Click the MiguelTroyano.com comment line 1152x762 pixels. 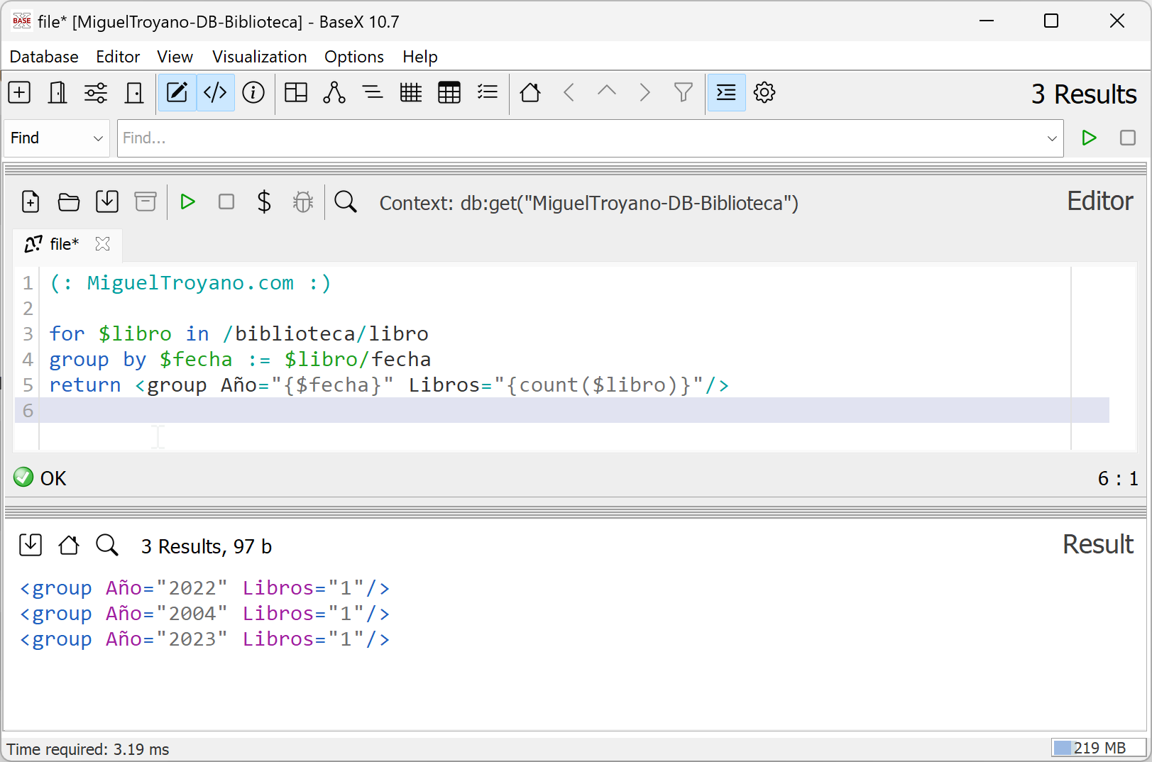point(190,283)
